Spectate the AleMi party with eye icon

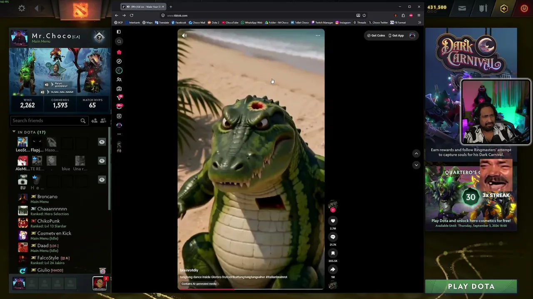click(102, 161)
